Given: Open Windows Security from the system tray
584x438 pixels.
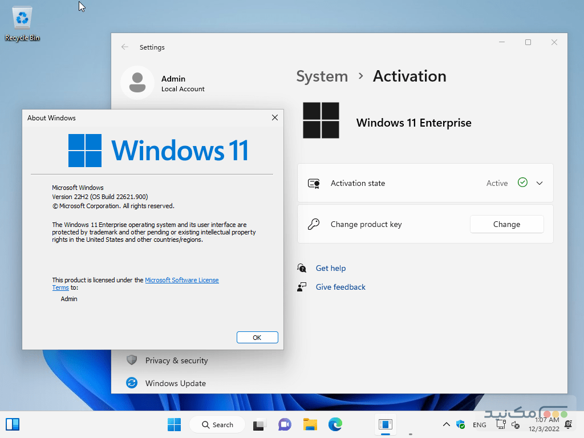Looking at the screenshot, I should [460, 424].
